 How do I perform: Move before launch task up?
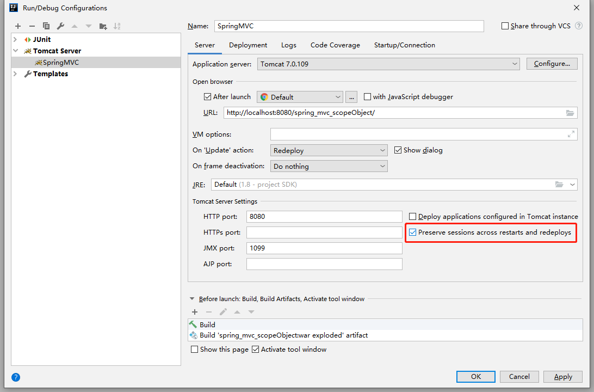(237, 312)
